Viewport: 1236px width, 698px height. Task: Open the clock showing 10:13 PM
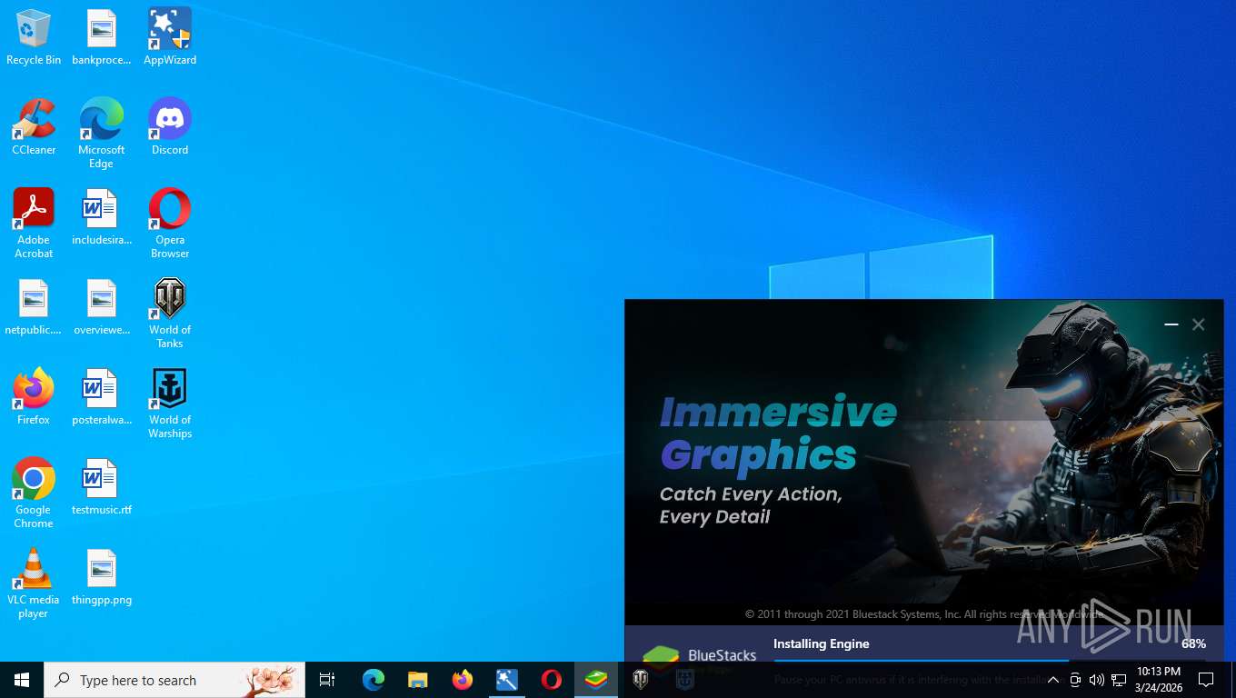1158,680
